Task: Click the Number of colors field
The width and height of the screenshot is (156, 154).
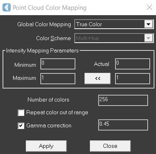Action: [x=123, y=100]
